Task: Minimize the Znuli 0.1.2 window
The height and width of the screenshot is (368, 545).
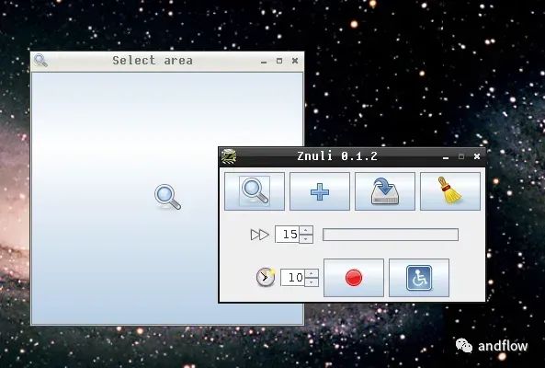Action: point(446,157)
